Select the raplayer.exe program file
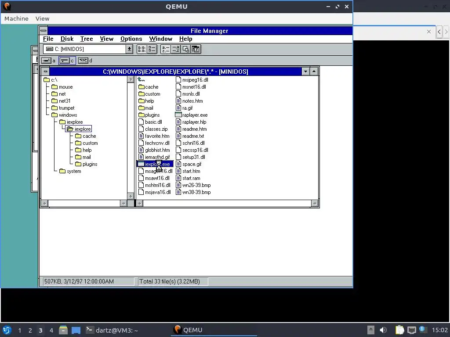The height and width of the screenshot is (337, 450). click(x=192, y=115)
